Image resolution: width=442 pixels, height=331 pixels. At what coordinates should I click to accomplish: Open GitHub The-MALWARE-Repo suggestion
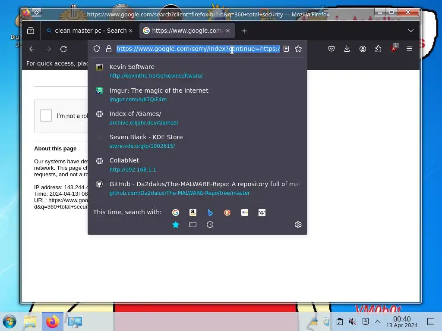[x=197, y=188]
